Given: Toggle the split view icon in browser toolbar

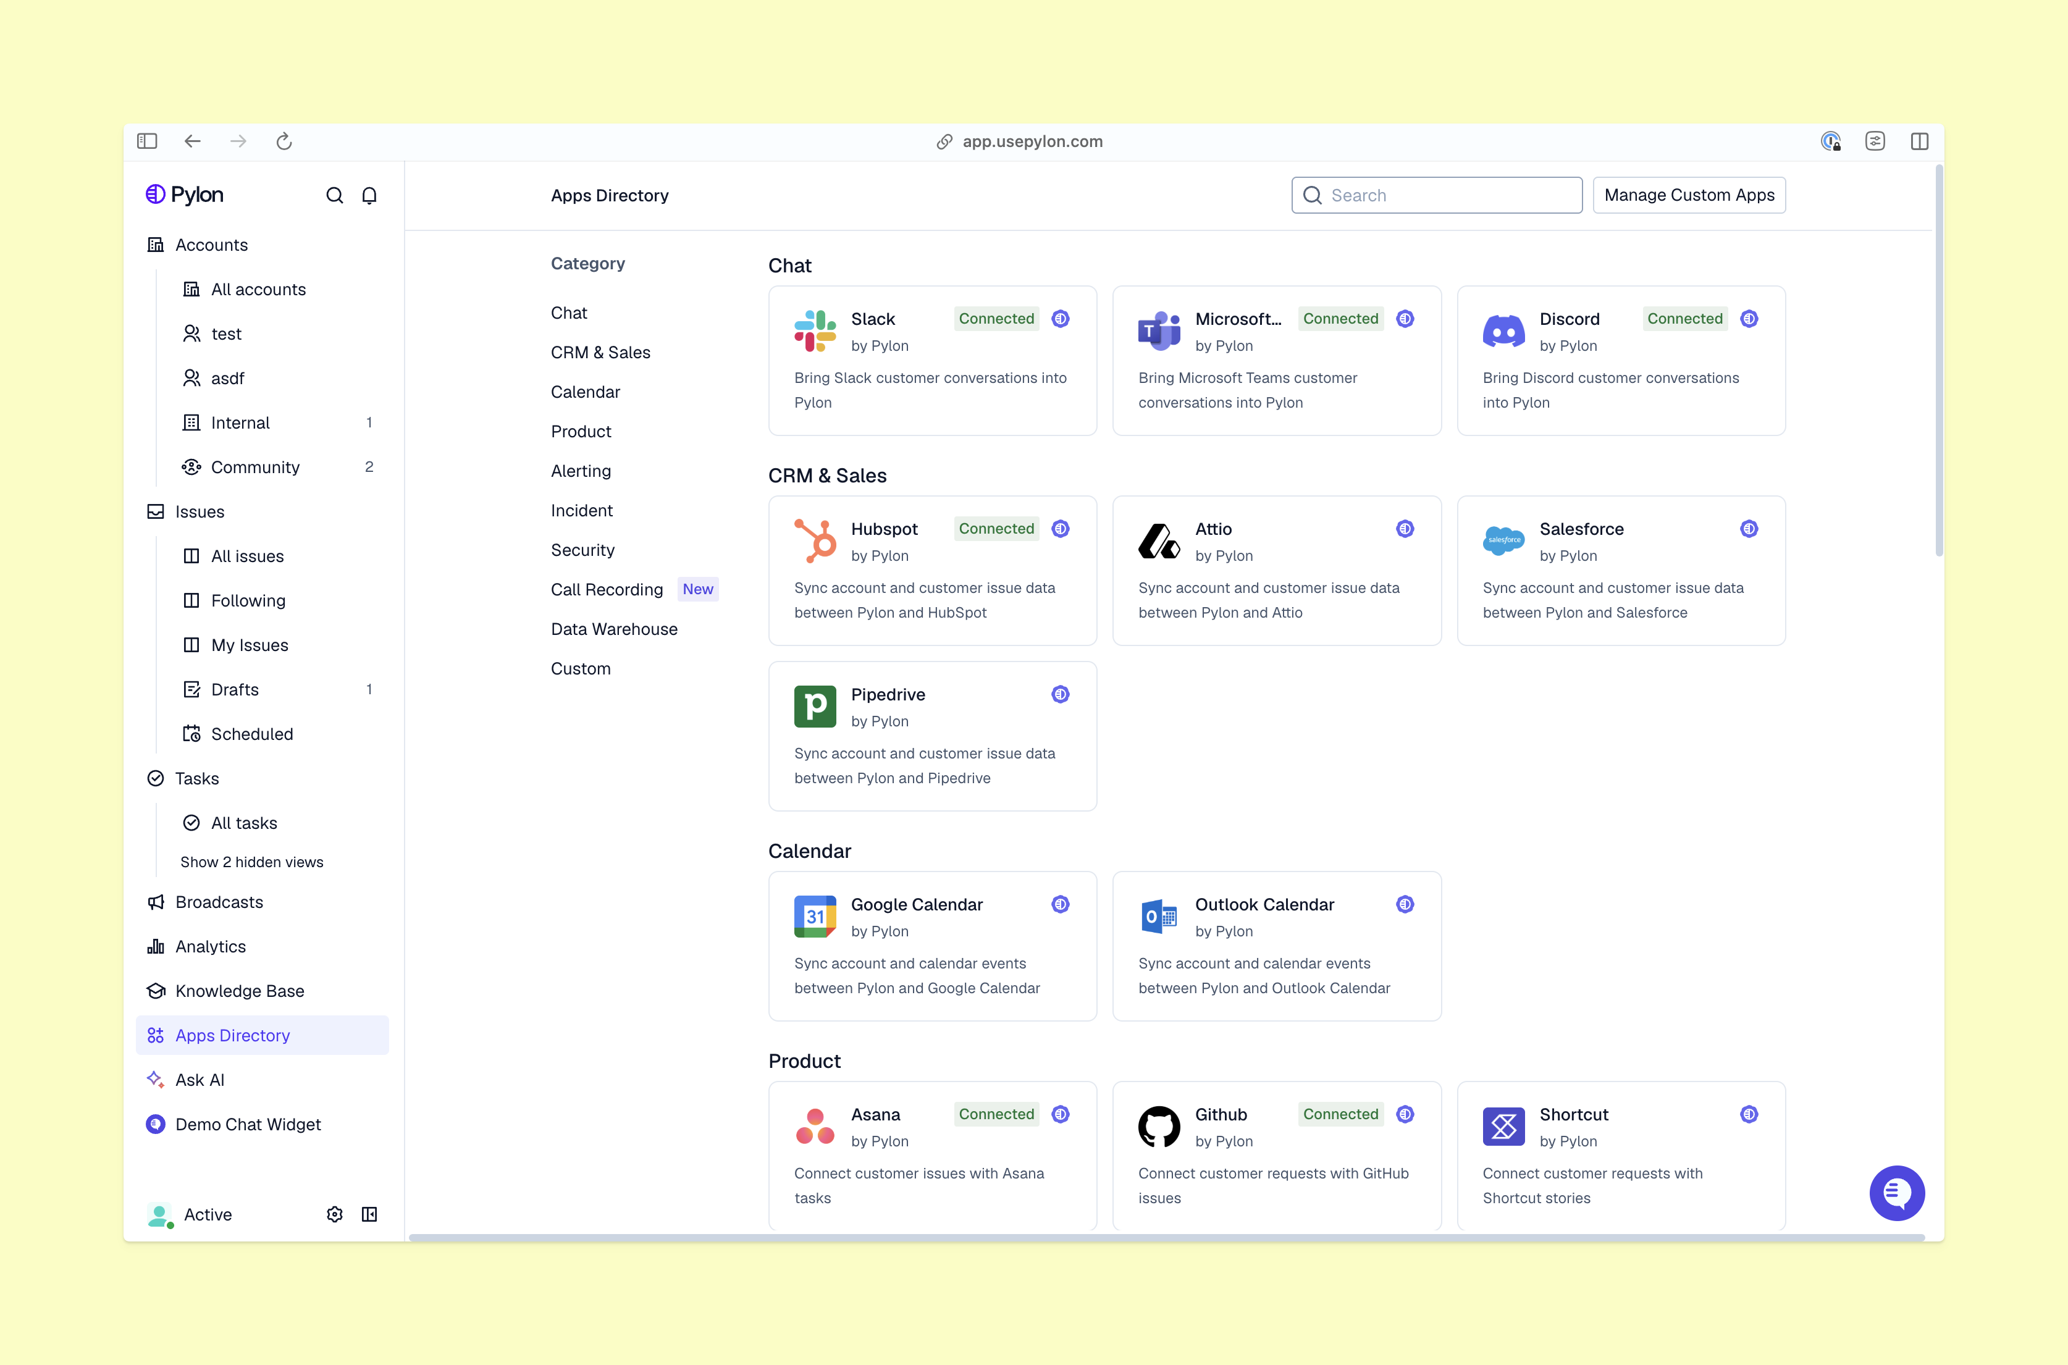Looking at the screenshot, I should coord(1921,140).
